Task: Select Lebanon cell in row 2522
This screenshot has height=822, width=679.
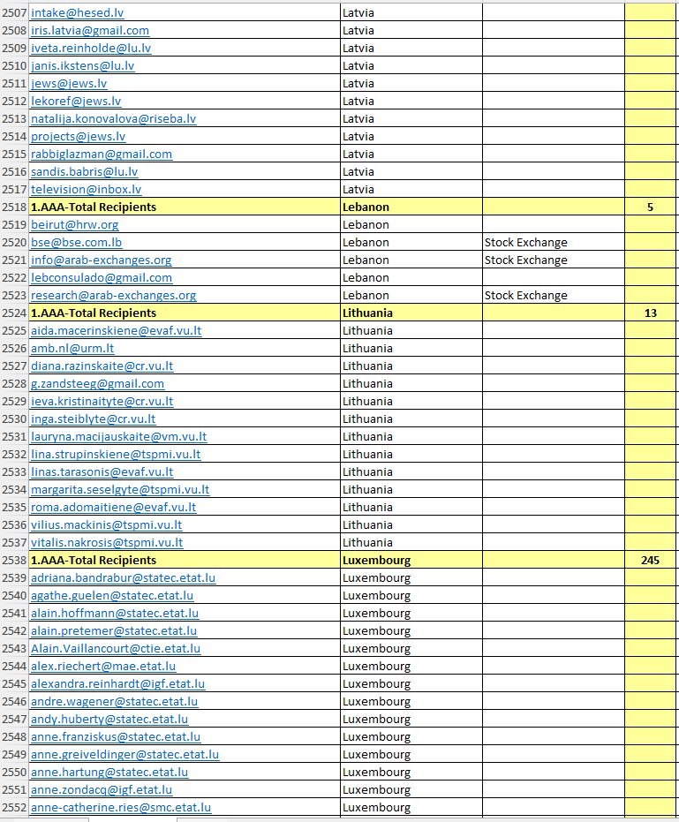Action: point(411,278)
